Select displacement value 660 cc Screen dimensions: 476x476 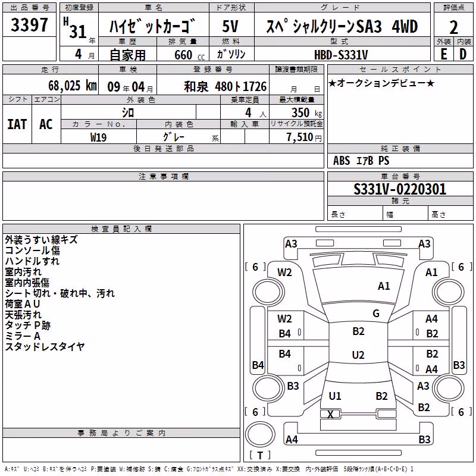pyautogui.click(x=189, y=55)
